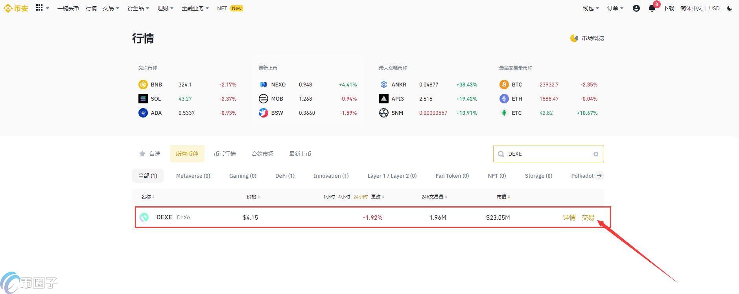Select the DeFi (1) category filter

(x=285, y=176)
